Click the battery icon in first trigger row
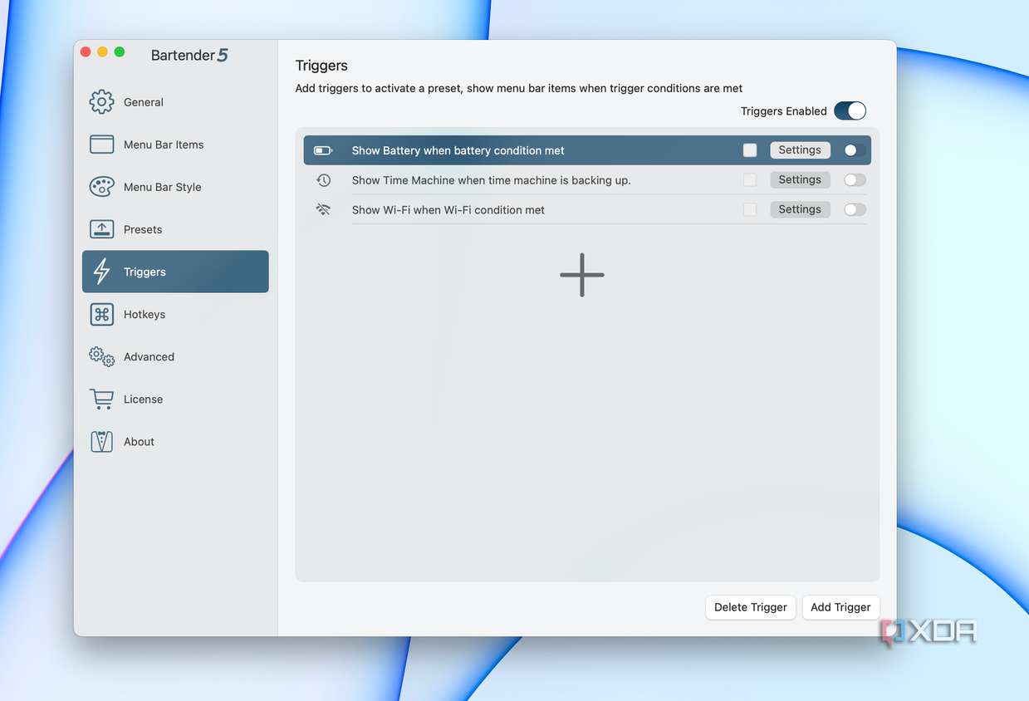The width and height of the screenshot is (1029, 701). (x=323, y=150)
